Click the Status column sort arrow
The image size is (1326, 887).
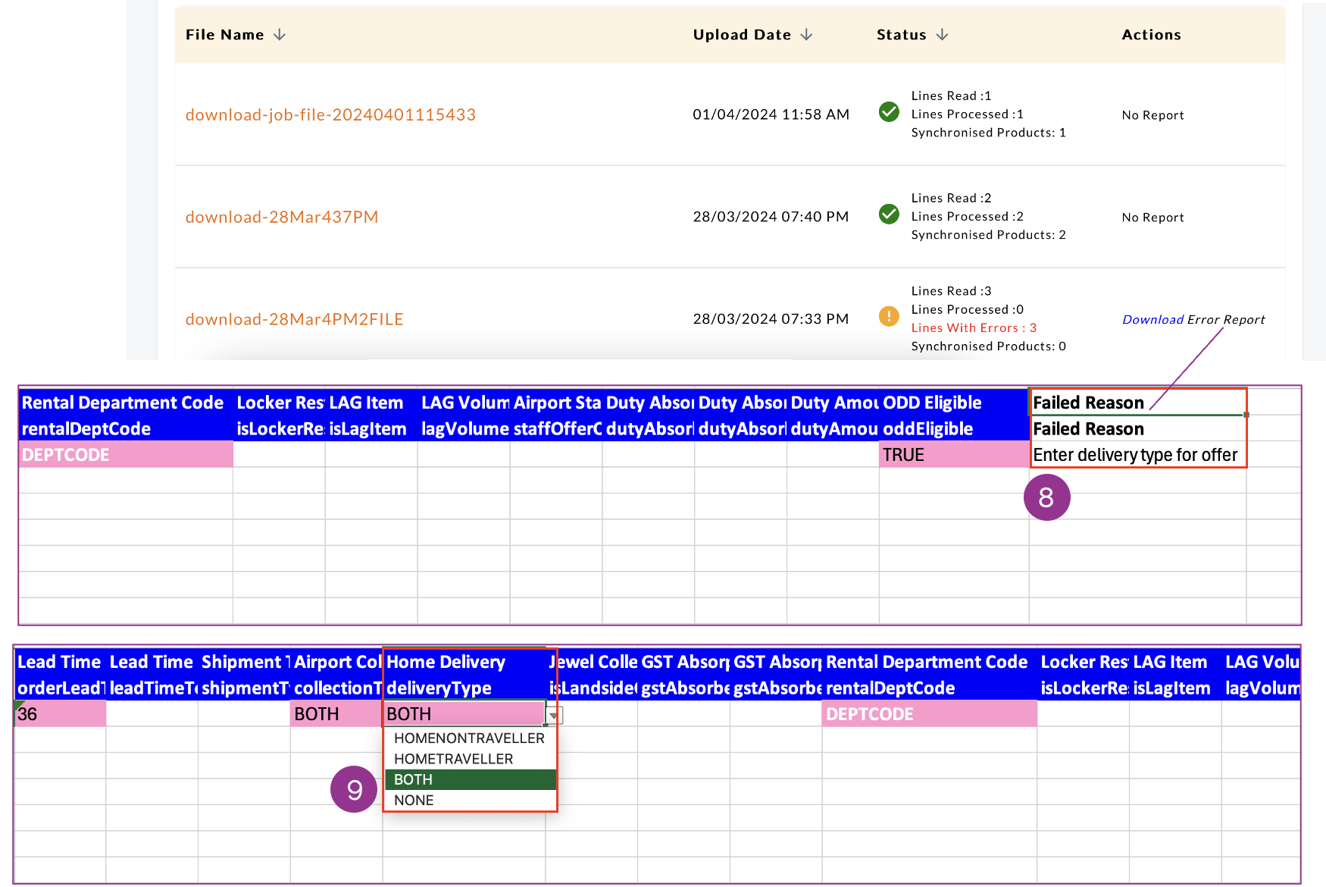942,35
